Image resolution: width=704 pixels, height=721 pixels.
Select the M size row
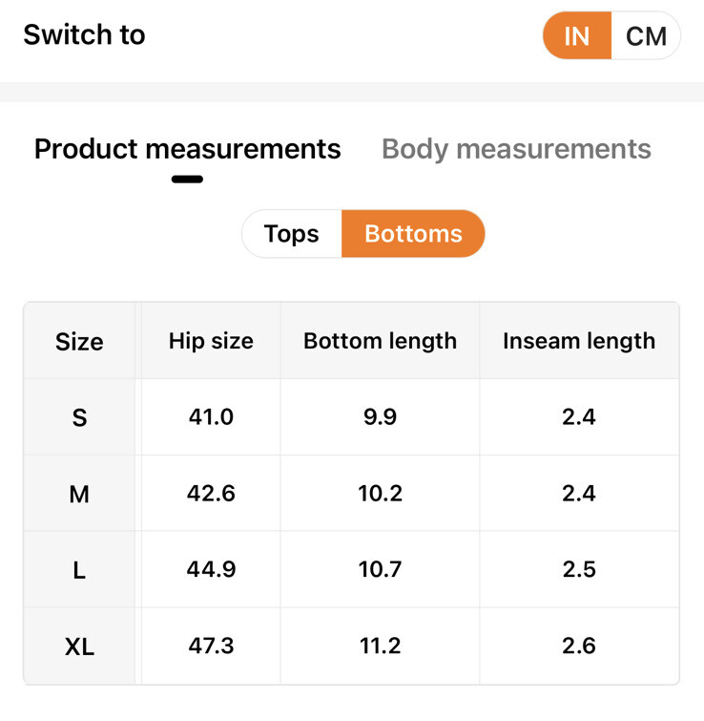79,494
